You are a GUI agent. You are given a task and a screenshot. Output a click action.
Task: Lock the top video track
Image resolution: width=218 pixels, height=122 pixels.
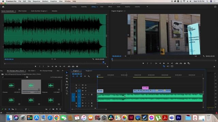pos(76,85)
